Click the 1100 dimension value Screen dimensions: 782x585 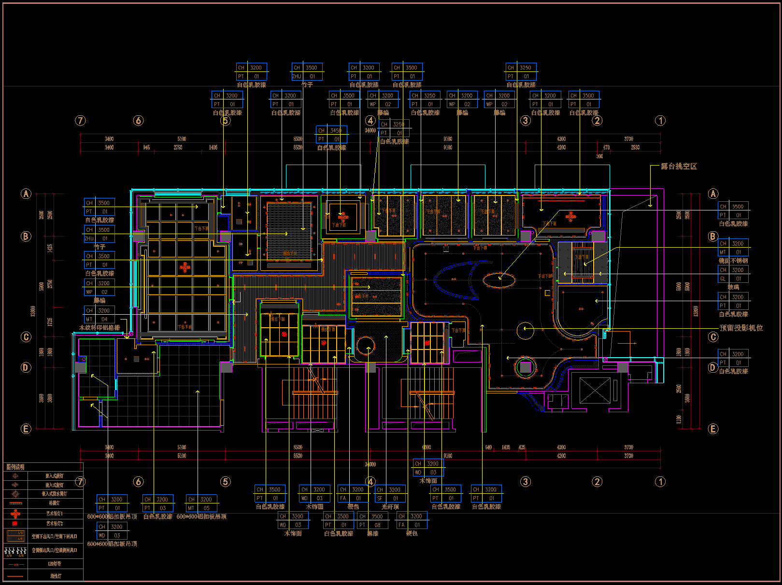pyautogui.click(x=679, y=419)
